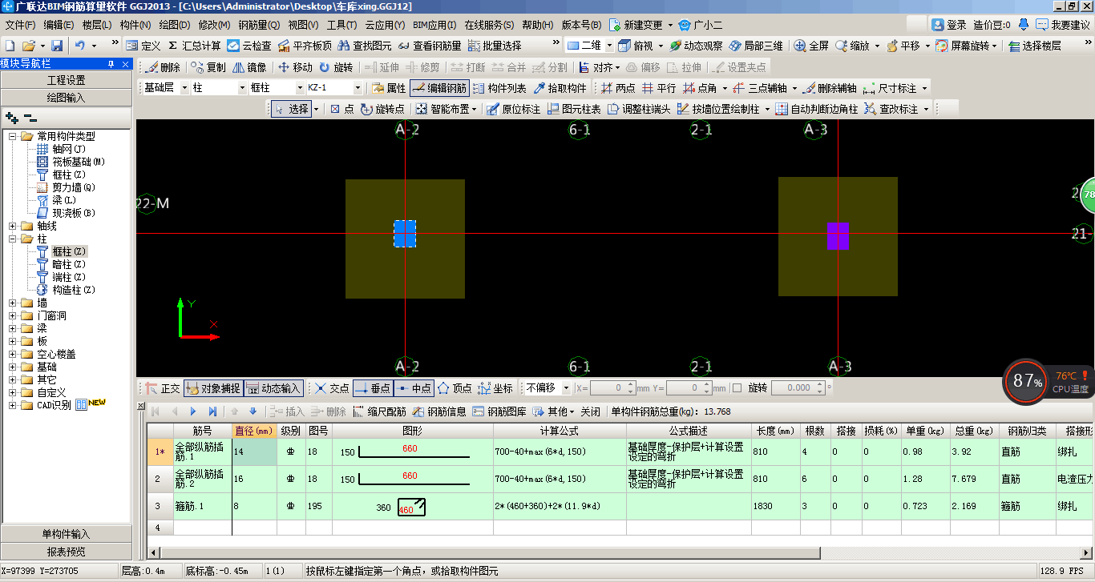Toggle 中点 midpoint snap
Screen dimensions: 1095x582
click(414, 388)
